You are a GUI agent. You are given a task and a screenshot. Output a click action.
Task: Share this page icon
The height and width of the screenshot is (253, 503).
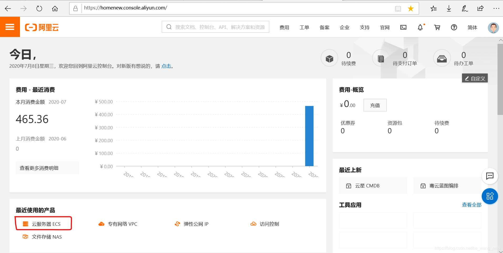[480, 8]
